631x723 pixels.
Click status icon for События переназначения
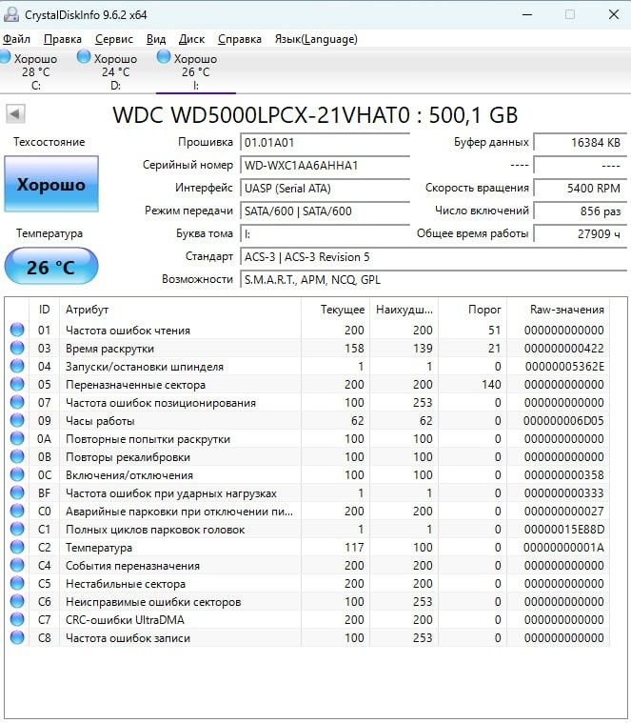coord(17,565)
